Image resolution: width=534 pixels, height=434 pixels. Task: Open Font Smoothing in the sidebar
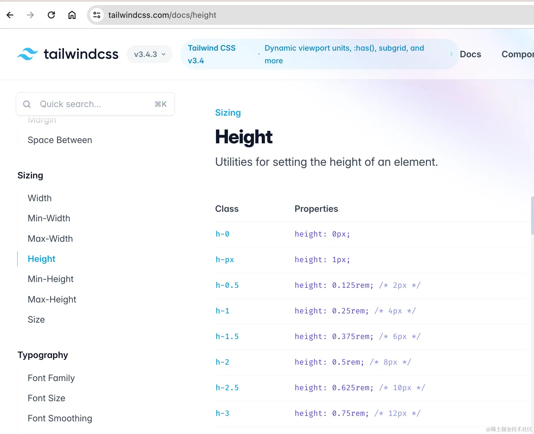click(x=60, y=418)
